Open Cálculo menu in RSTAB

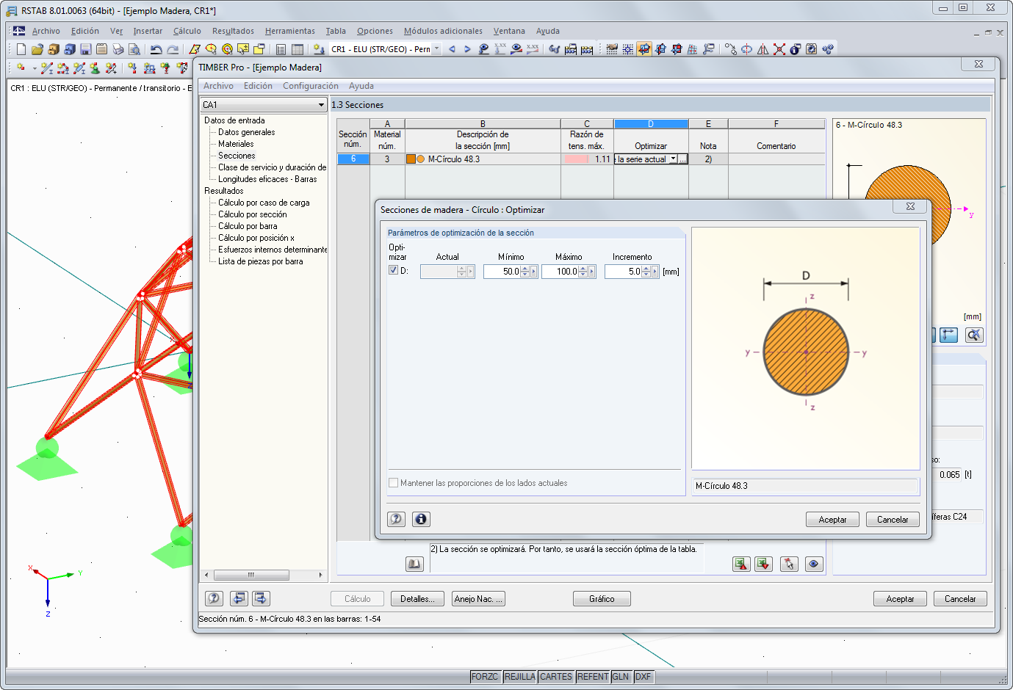point(187,31)
